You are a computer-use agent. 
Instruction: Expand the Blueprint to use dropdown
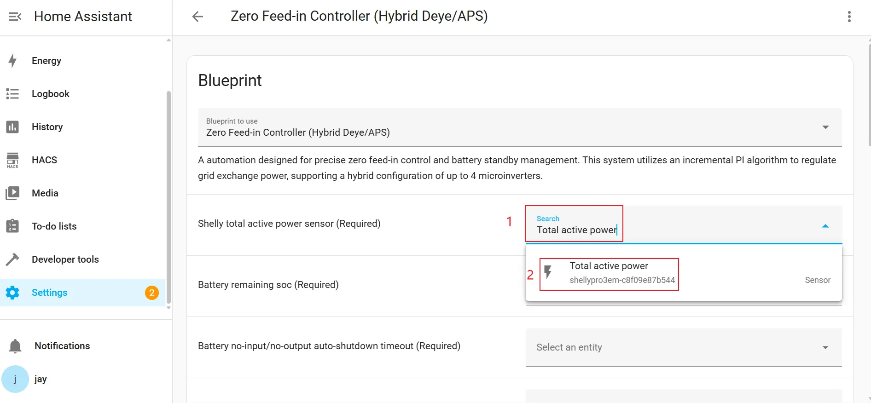(x=825, y=127)
